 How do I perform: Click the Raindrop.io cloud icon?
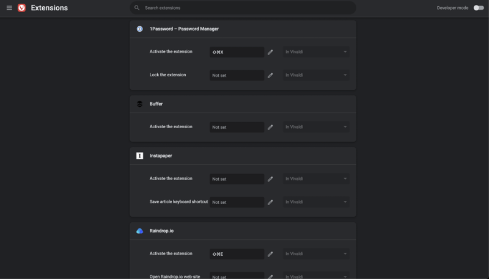point(139,231)
